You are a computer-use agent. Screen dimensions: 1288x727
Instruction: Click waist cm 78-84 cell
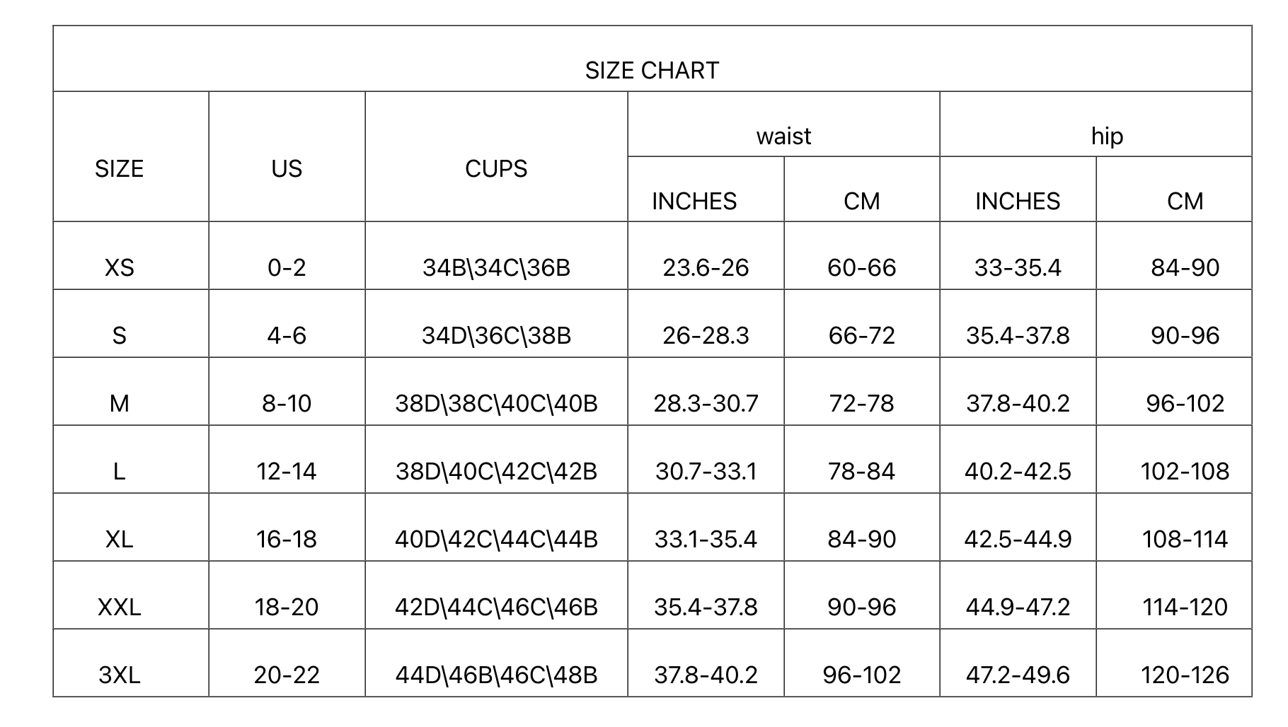(861, 471)
